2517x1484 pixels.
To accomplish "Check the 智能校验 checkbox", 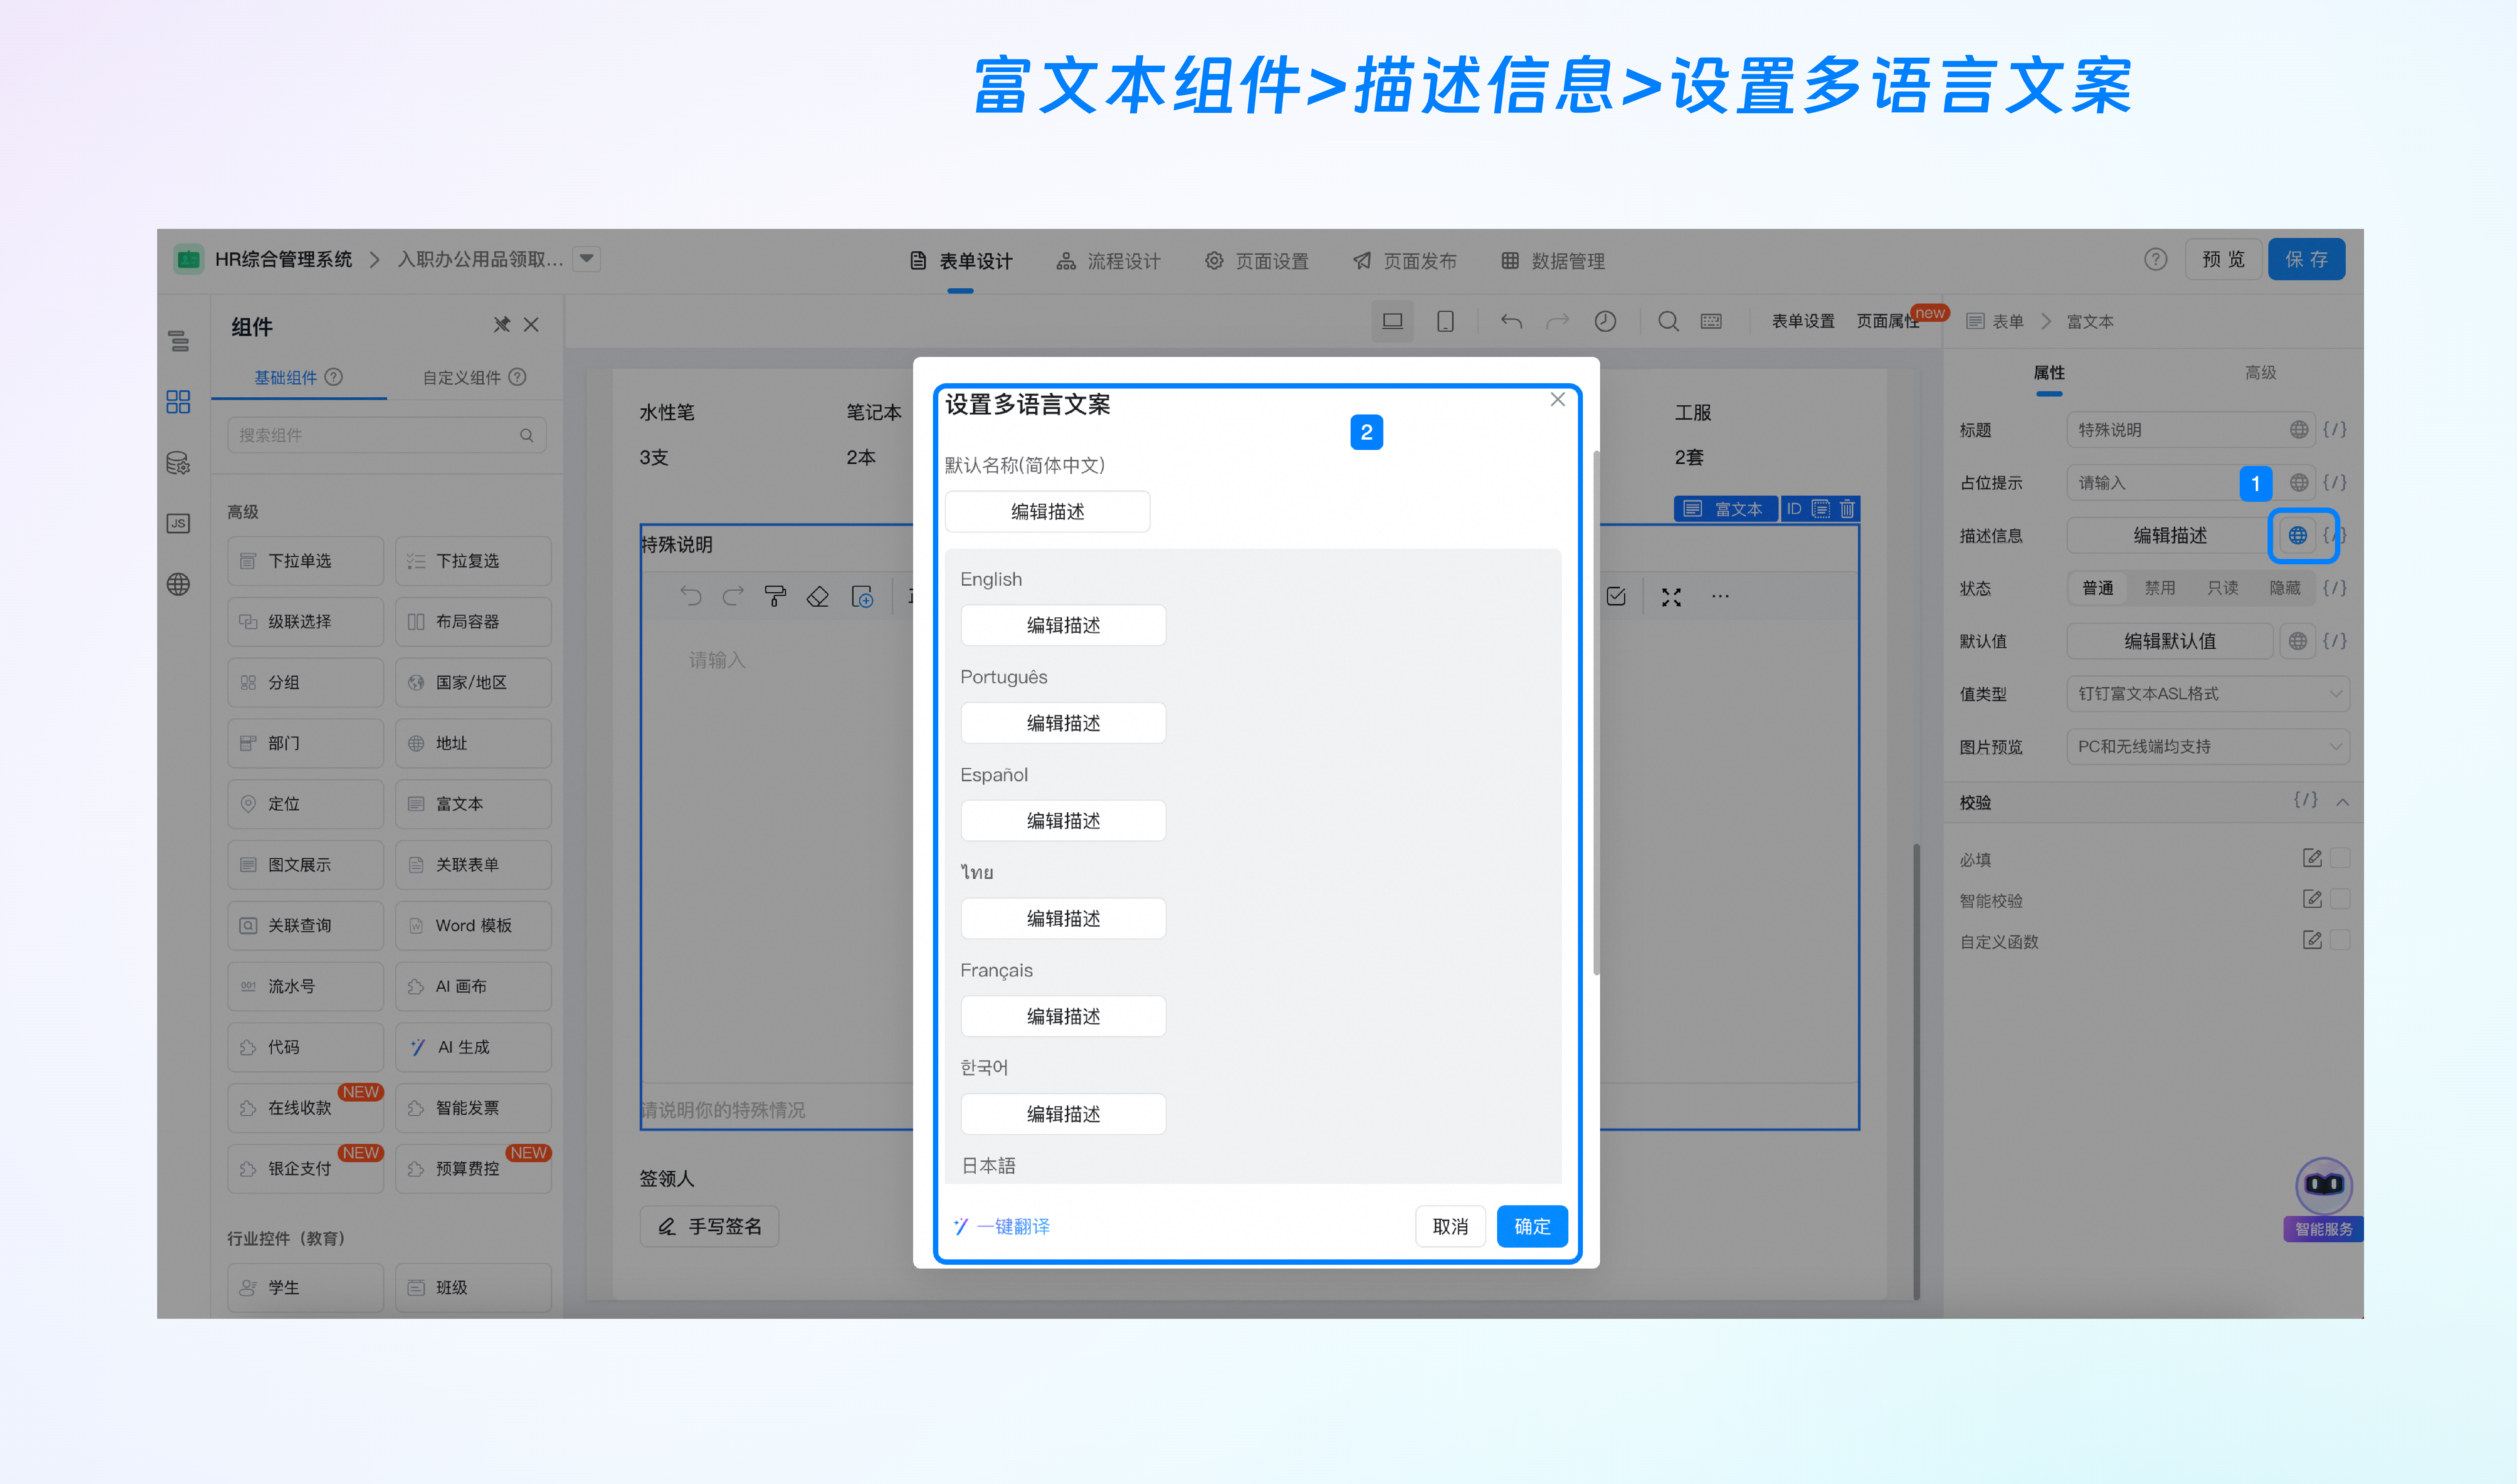I will pos(2340,899).
